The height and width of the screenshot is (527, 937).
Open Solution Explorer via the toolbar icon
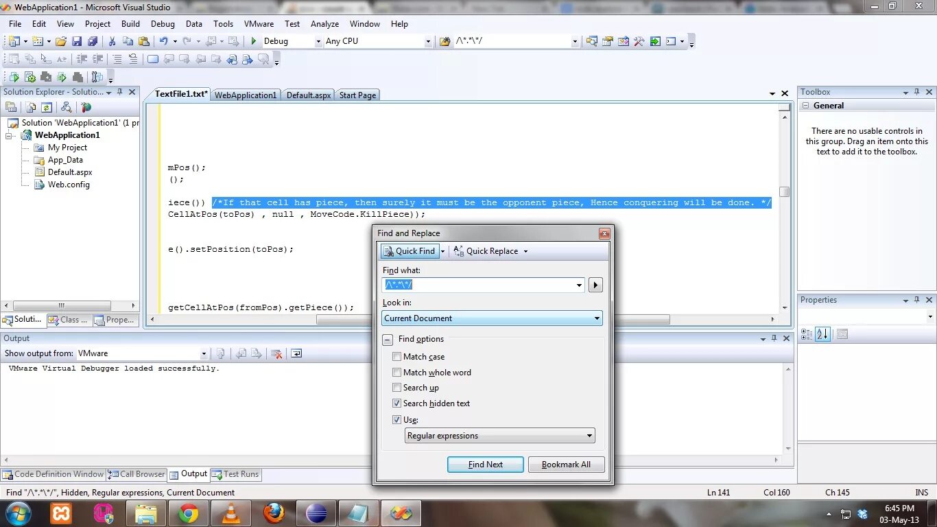(x=591, y=41)
